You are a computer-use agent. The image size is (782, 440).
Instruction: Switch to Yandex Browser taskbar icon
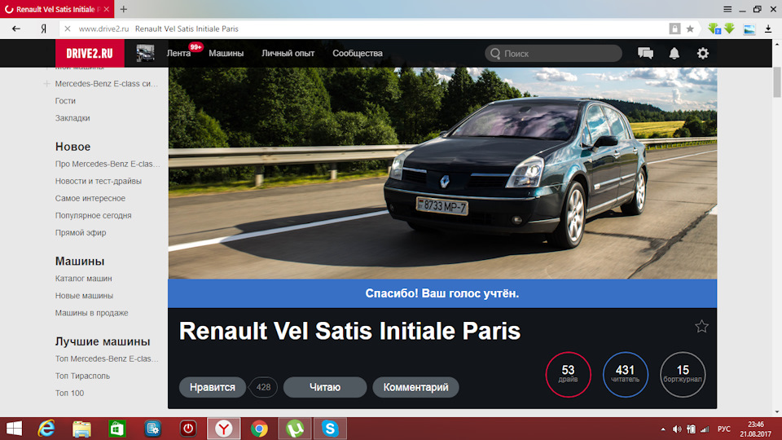(224, 429)
